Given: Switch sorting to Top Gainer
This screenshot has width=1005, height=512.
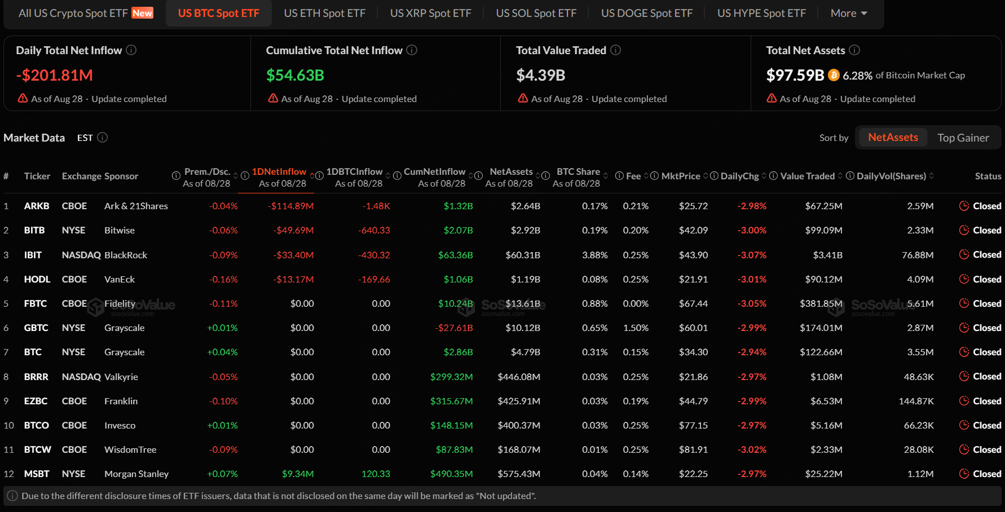Looking at the screenshot, I should point(963,138).
